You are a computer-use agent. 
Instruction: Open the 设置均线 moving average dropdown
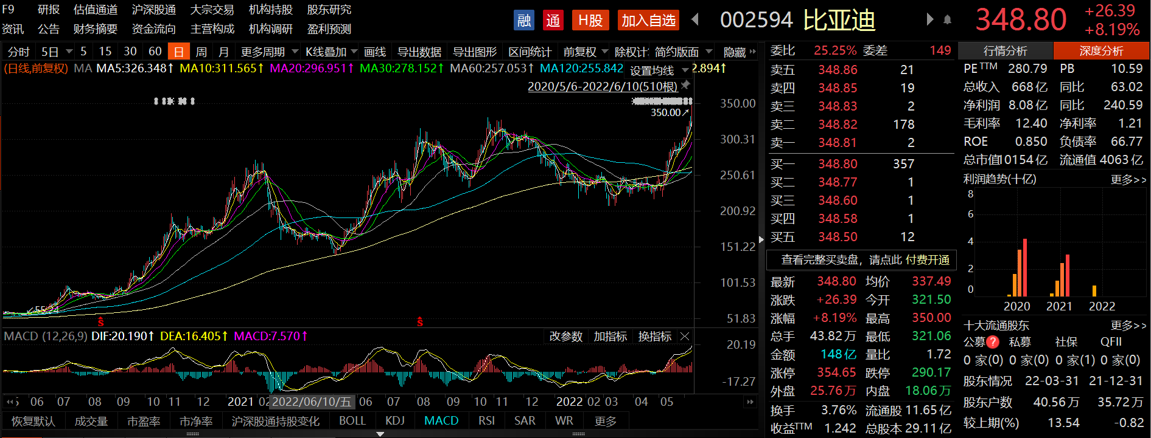(659, 70)
